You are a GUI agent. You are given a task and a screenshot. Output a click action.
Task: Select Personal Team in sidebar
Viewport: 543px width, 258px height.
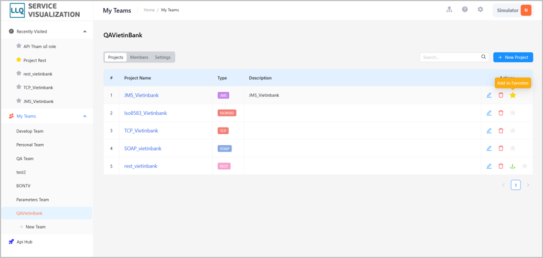[30, 145]
